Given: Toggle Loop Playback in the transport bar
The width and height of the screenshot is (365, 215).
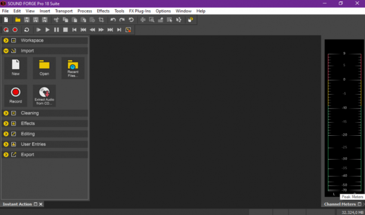Looking at the screenshot, I should point(26,30).
